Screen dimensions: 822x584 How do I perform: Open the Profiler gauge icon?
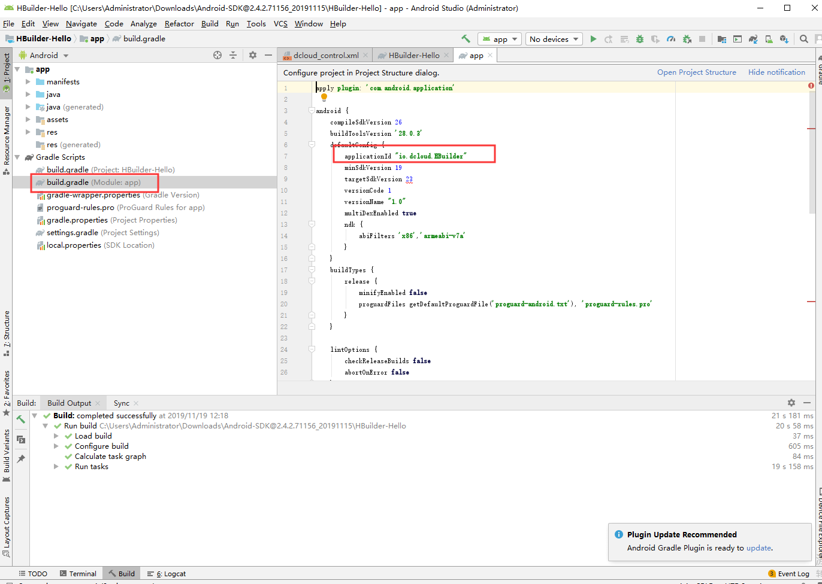pyautogui.click(x=671, y=39)
